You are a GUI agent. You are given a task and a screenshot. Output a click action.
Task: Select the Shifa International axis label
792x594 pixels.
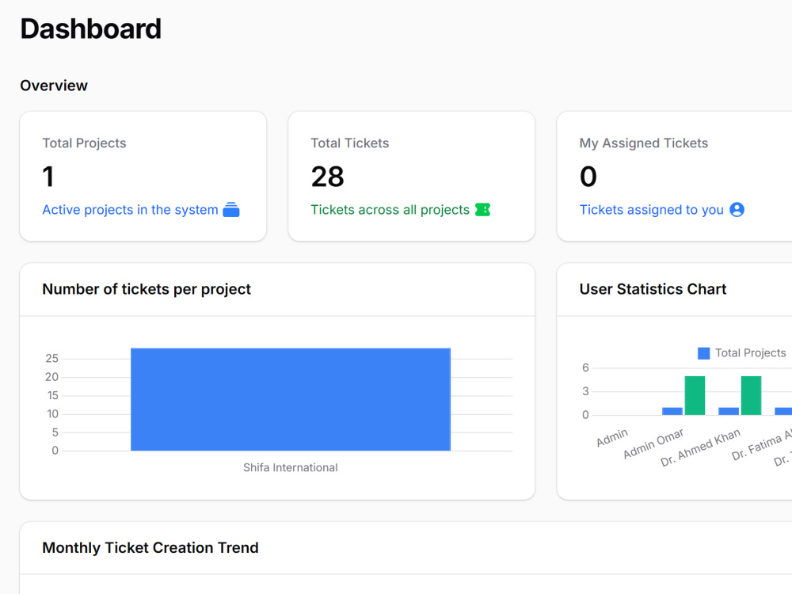coord(291,468)
